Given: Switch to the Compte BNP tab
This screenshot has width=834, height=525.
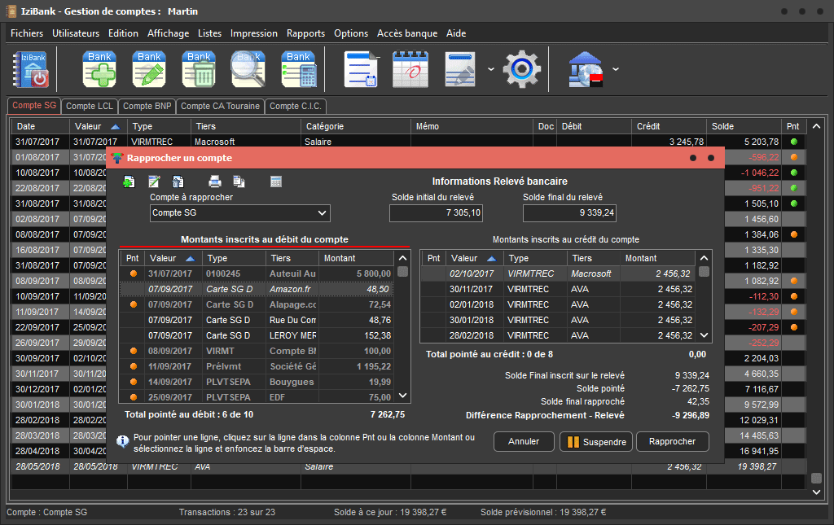Looking at the screenshot, I should point(147,106).
